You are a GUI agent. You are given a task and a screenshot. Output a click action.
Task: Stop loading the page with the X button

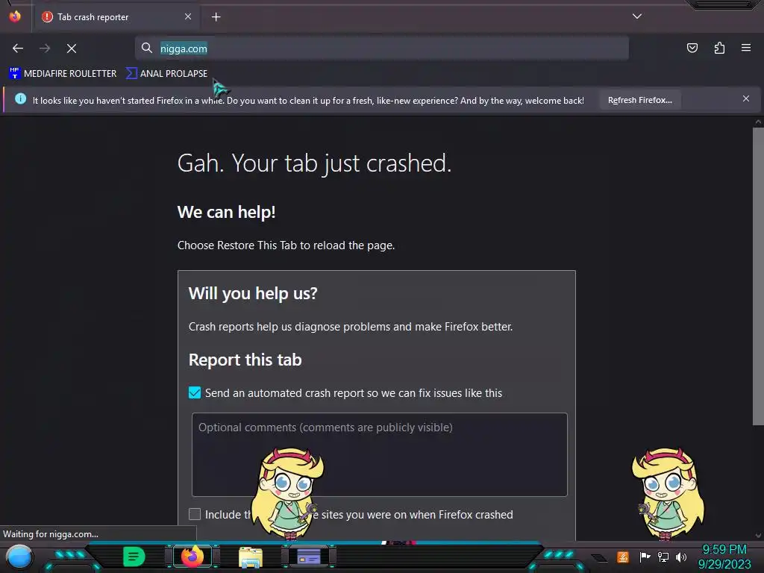pyautogui.click(x=72, y=48)
